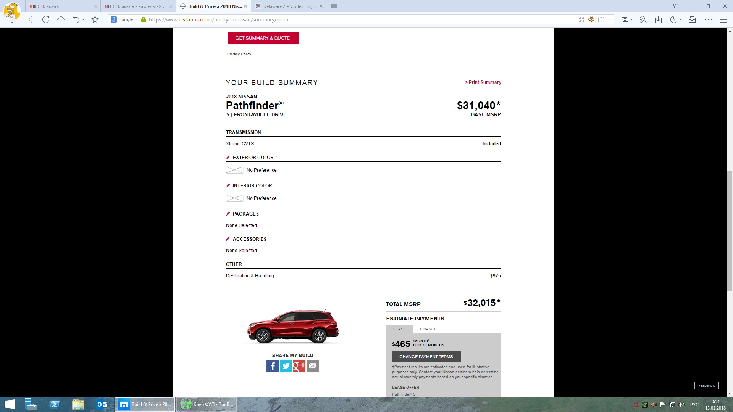Go back to the previous page
This screenshot has height=412, width=733.
click(31, 19)
